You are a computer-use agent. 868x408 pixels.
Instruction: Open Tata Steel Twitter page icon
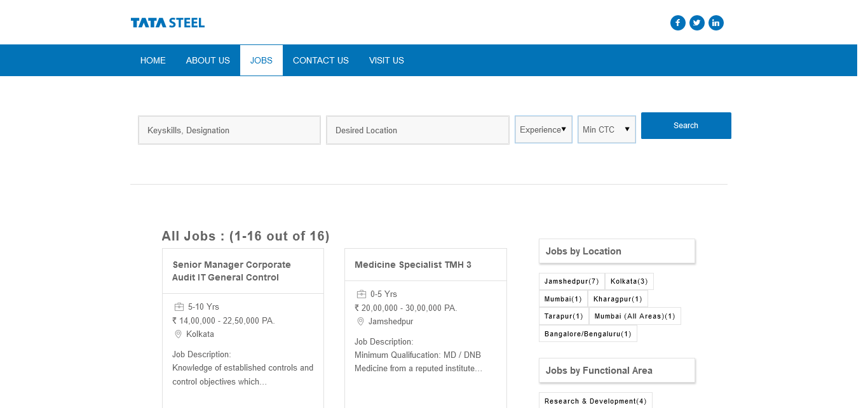[696, 23]
